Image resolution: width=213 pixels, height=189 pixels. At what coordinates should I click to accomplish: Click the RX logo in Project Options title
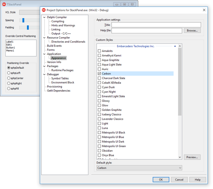click(44, 10)
